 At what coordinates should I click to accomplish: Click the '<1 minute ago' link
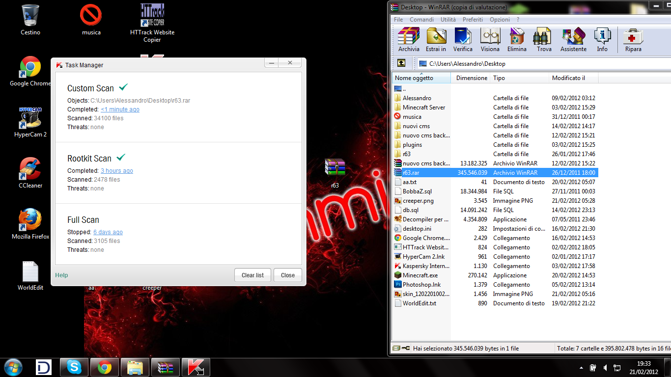pos(120,109)
